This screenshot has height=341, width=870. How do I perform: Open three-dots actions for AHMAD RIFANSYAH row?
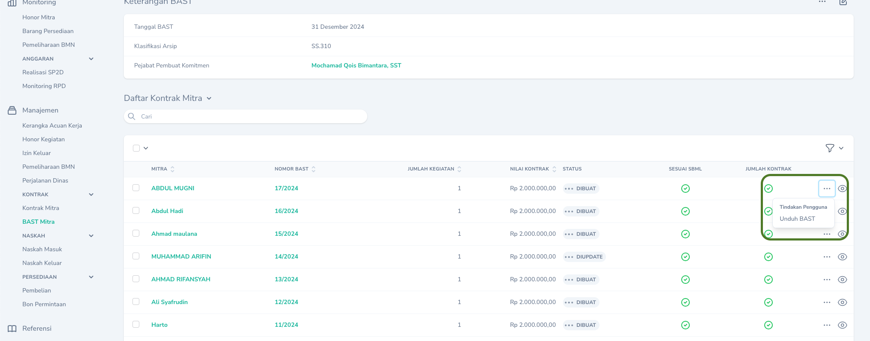pyautogui.click(x=827, y=280)
